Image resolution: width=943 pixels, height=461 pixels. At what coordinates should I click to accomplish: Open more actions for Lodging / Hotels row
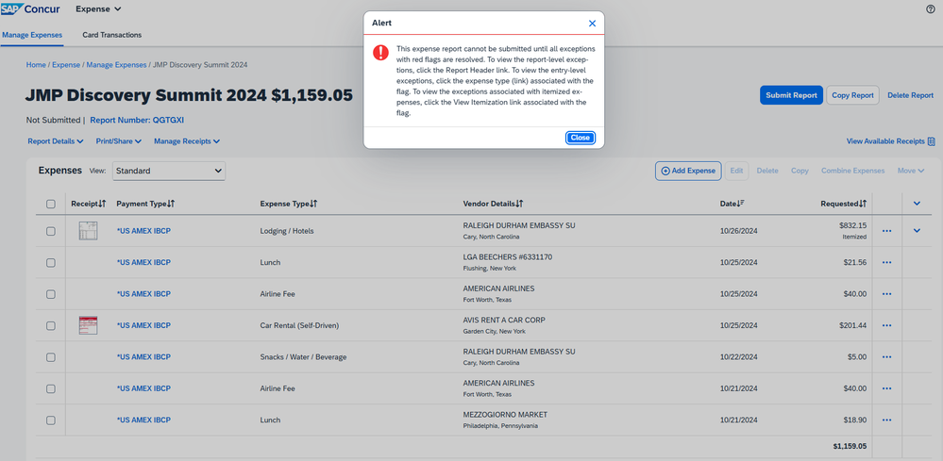886,231
